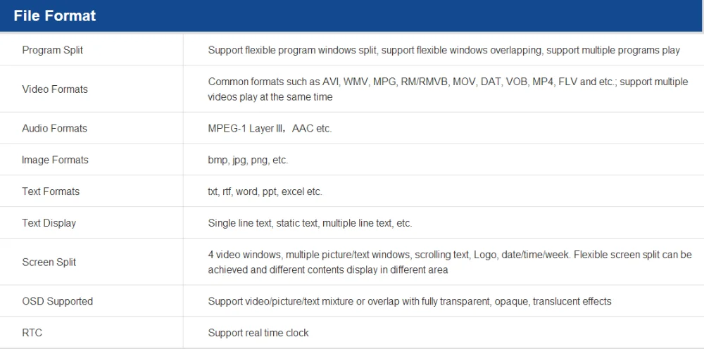Click the Image Formats row label
Screen dimensions: 704x349
click(x=55, y=160)
